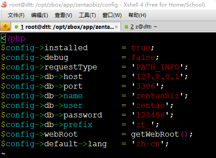Click the getWebRoot() function call
Image resolution: width=216 pixels, height=158 pixels.
tap(159, 134)
